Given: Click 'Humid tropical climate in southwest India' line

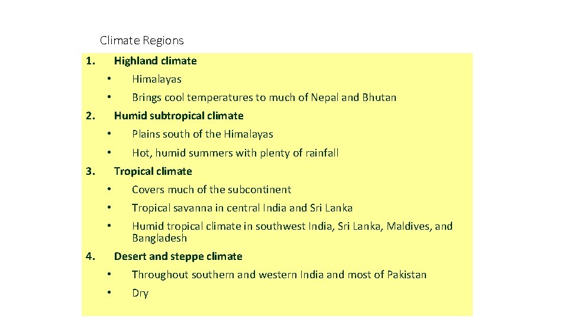Looking at the screenshot, I should 292,226.
